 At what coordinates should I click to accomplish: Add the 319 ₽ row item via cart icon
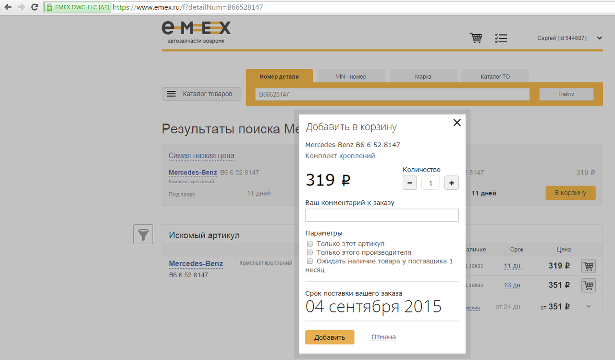588,266
